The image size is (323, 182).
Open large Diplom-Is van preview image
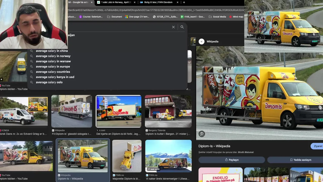(x=259, y=93)
